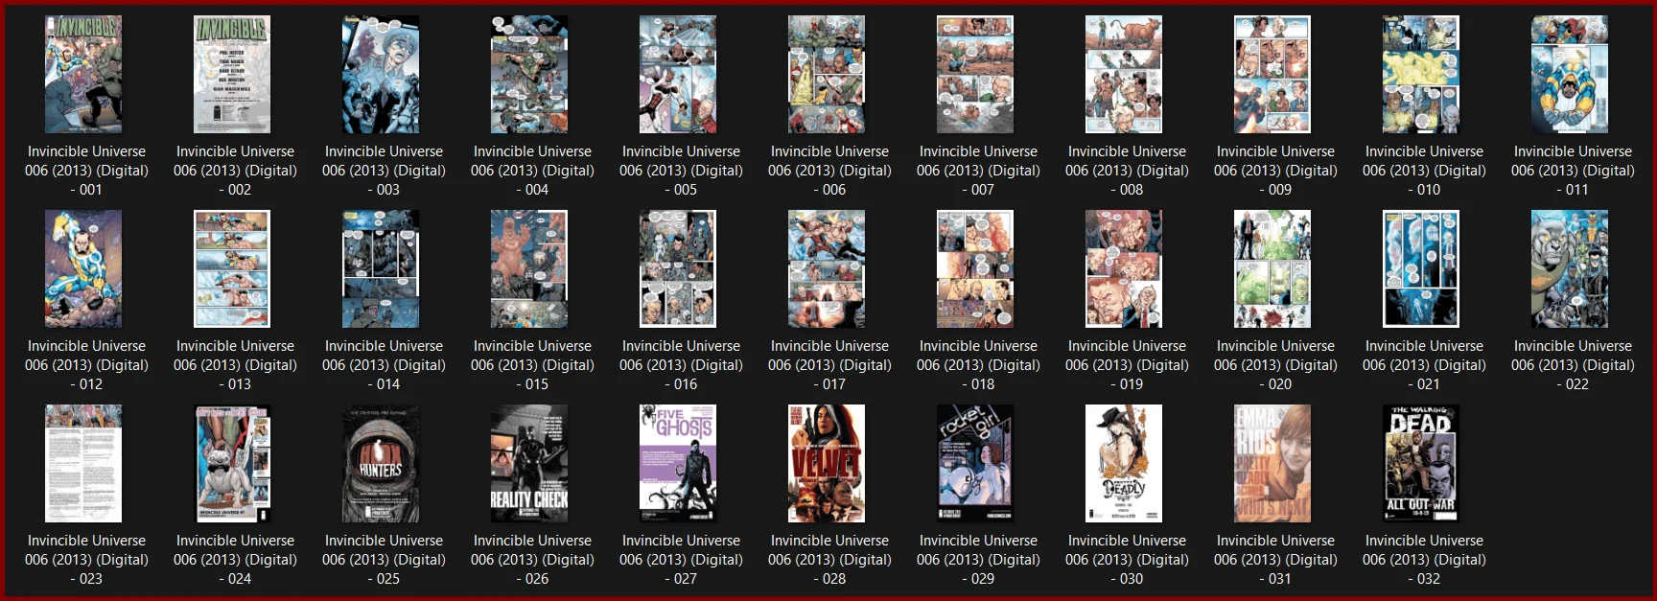Pick page thumbnail numbered 007

click(975, 74)
